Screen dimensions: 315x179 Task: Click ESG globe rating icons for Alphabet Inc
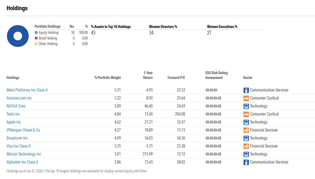[x=213, y=162]
